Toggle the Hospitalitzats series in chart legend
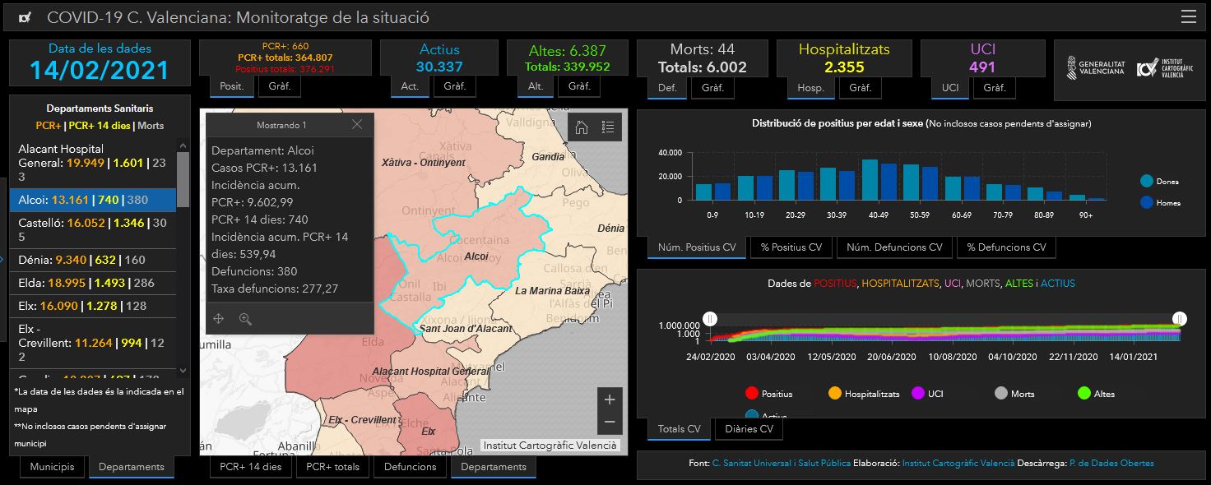The width and height of the screenshot is (1211, 485). pos(835,394)
